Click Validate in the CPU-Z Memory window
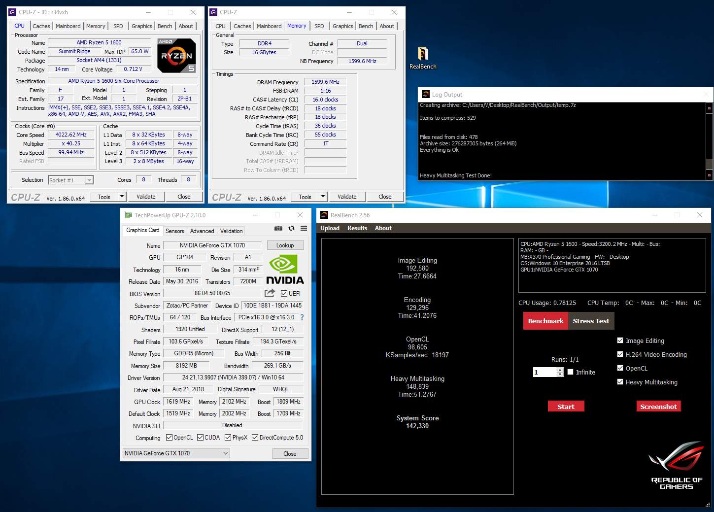Screen dimensions: 714x512 (x=347, y=197)
